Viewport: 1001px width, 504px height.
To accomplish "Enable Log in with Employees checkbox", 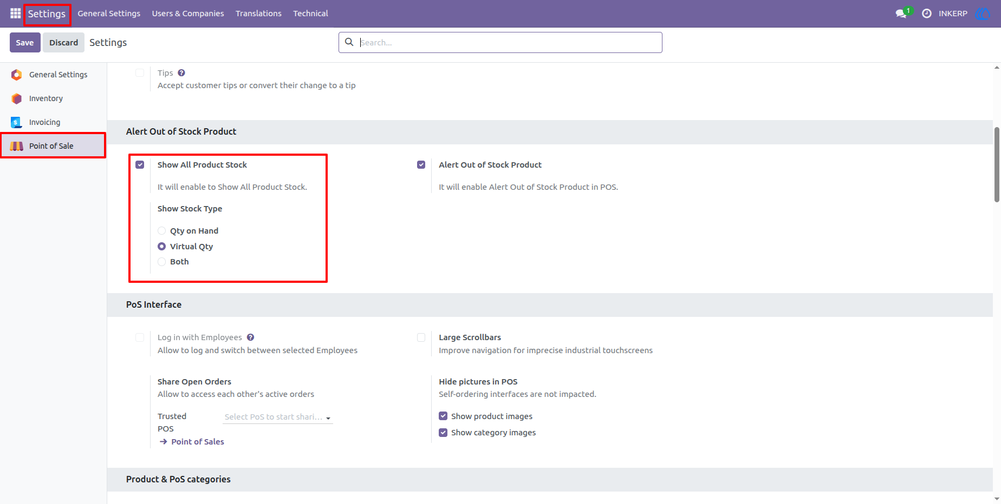I will tap(140, 337).
